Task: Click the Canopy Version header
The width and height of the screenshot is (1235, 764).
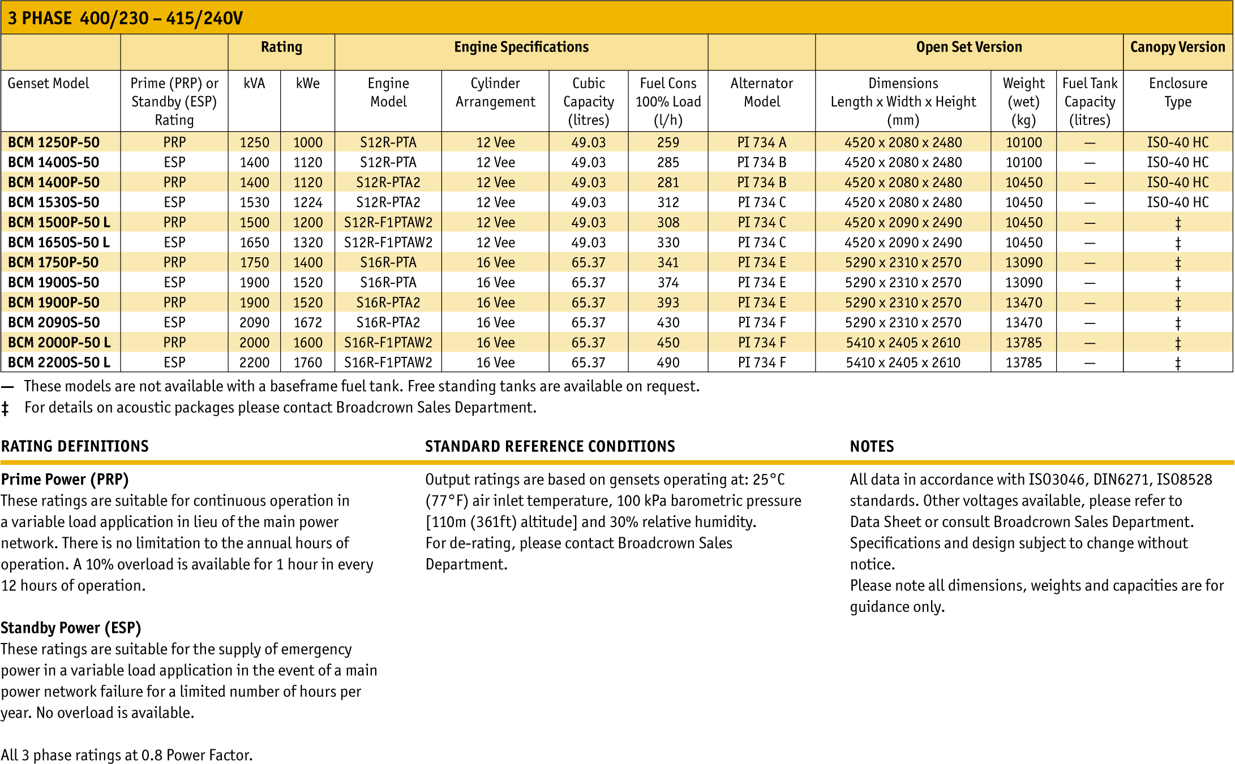Action: click(x=1177, y=47)
